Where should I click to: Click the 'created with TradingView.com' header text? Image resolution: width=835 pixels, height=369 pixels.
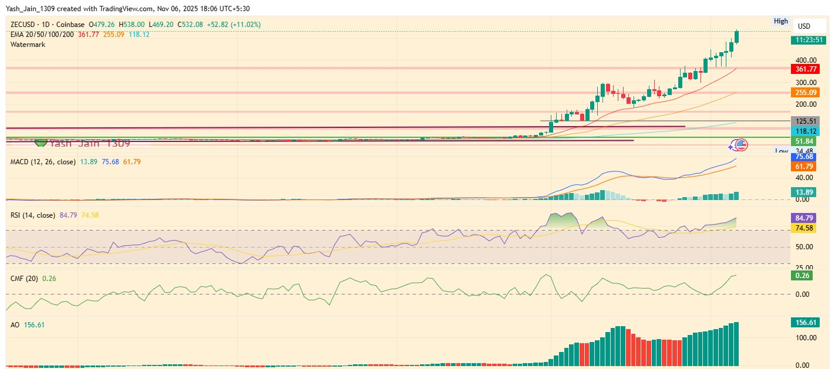click(x=106, y=9)
